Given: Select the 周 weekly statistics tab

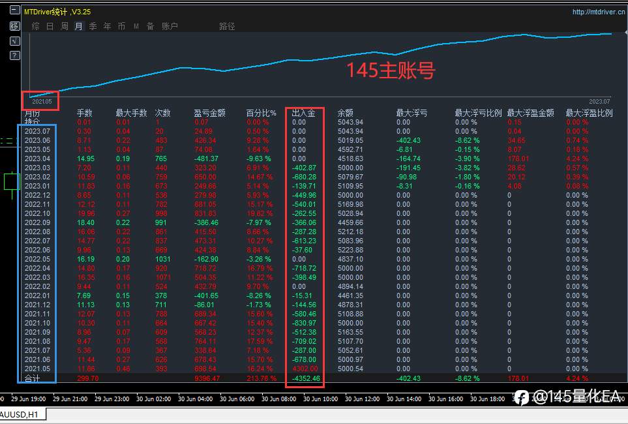Looking at the screenshot, I should [x=64, y=27].
